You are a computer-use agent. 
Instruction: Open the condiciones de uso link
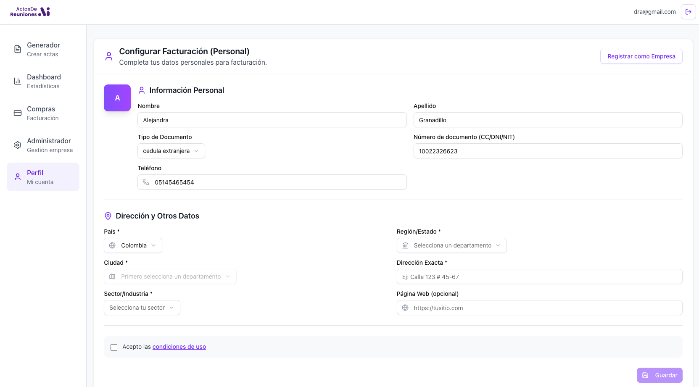coord(179,347)
